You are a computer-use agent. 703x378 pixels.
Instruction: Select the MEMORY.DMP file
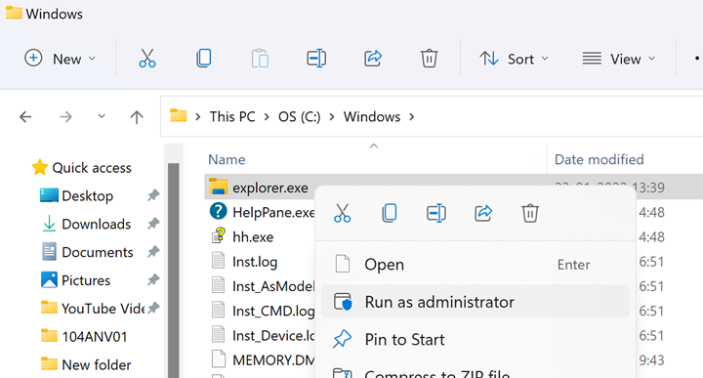click(273, 360)
